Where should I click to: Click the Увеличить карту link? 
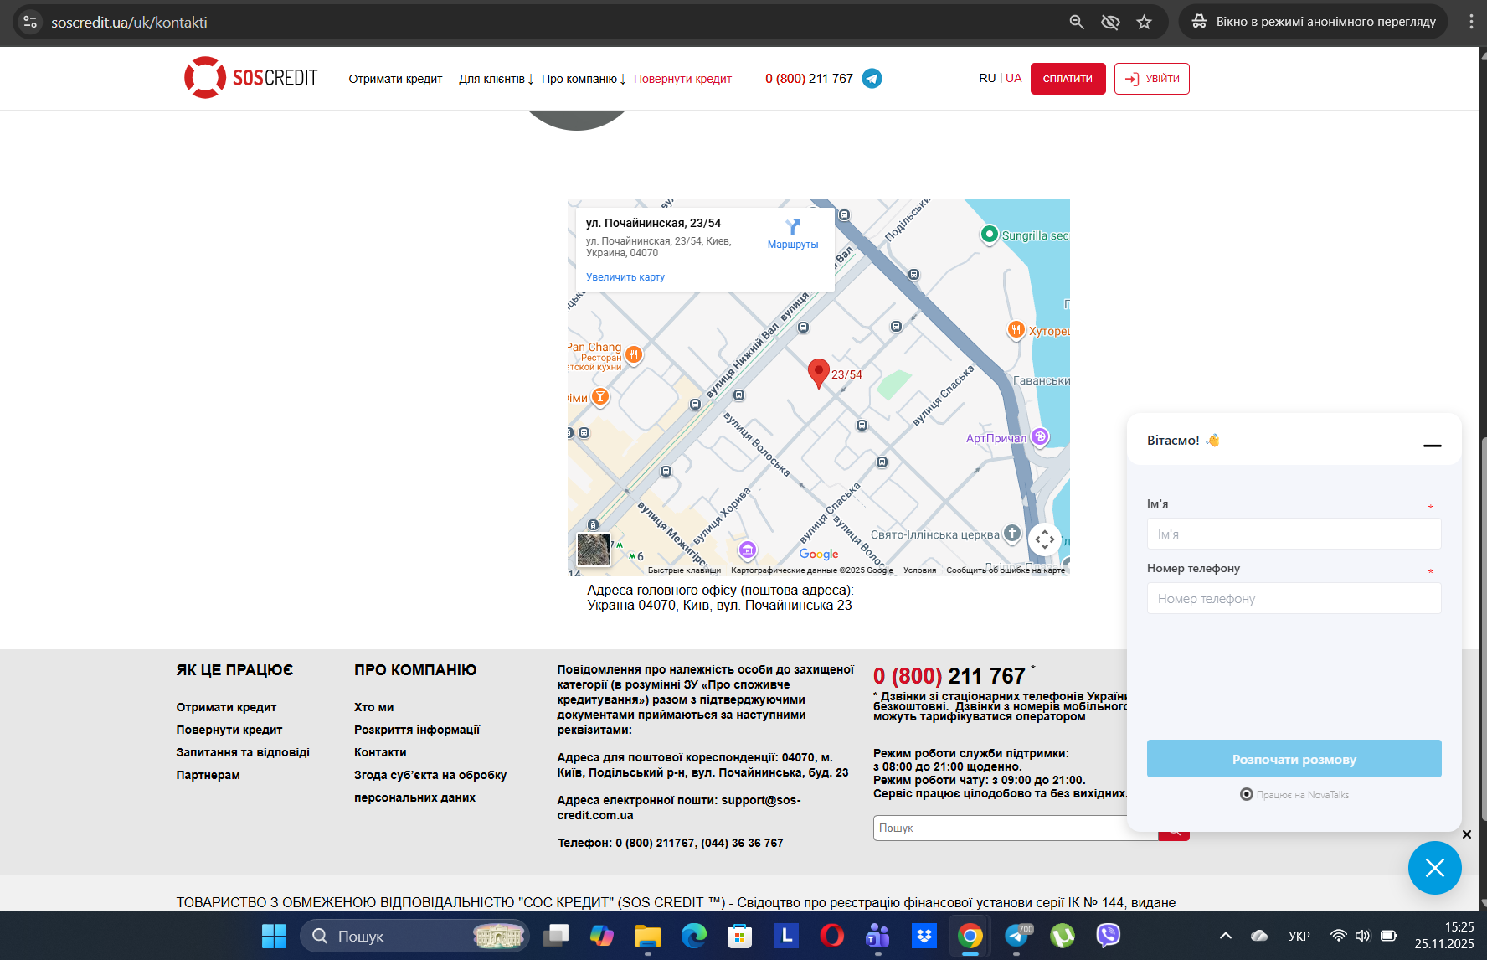coord(625,277)
